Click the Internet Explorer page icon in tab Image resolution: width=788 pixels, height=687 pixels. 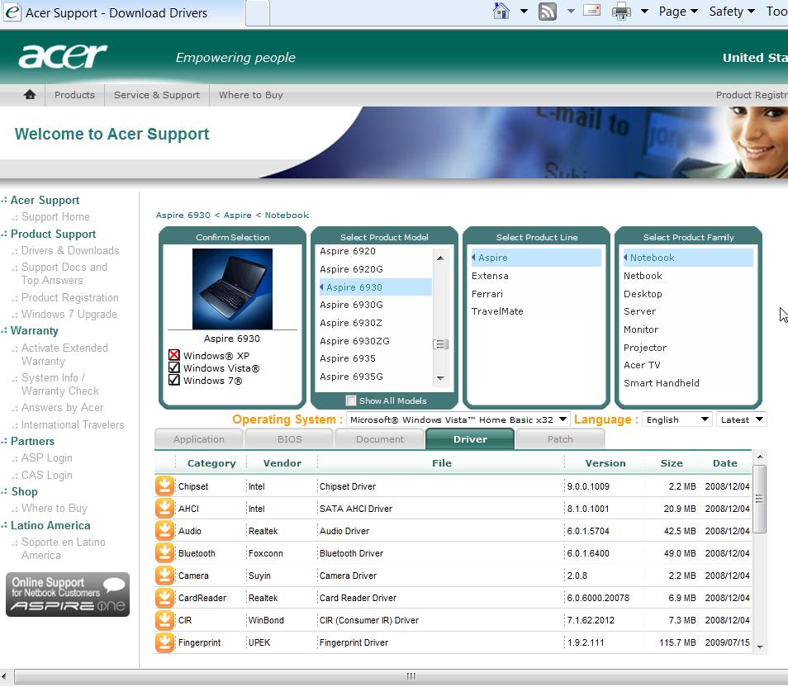(12, 12)
